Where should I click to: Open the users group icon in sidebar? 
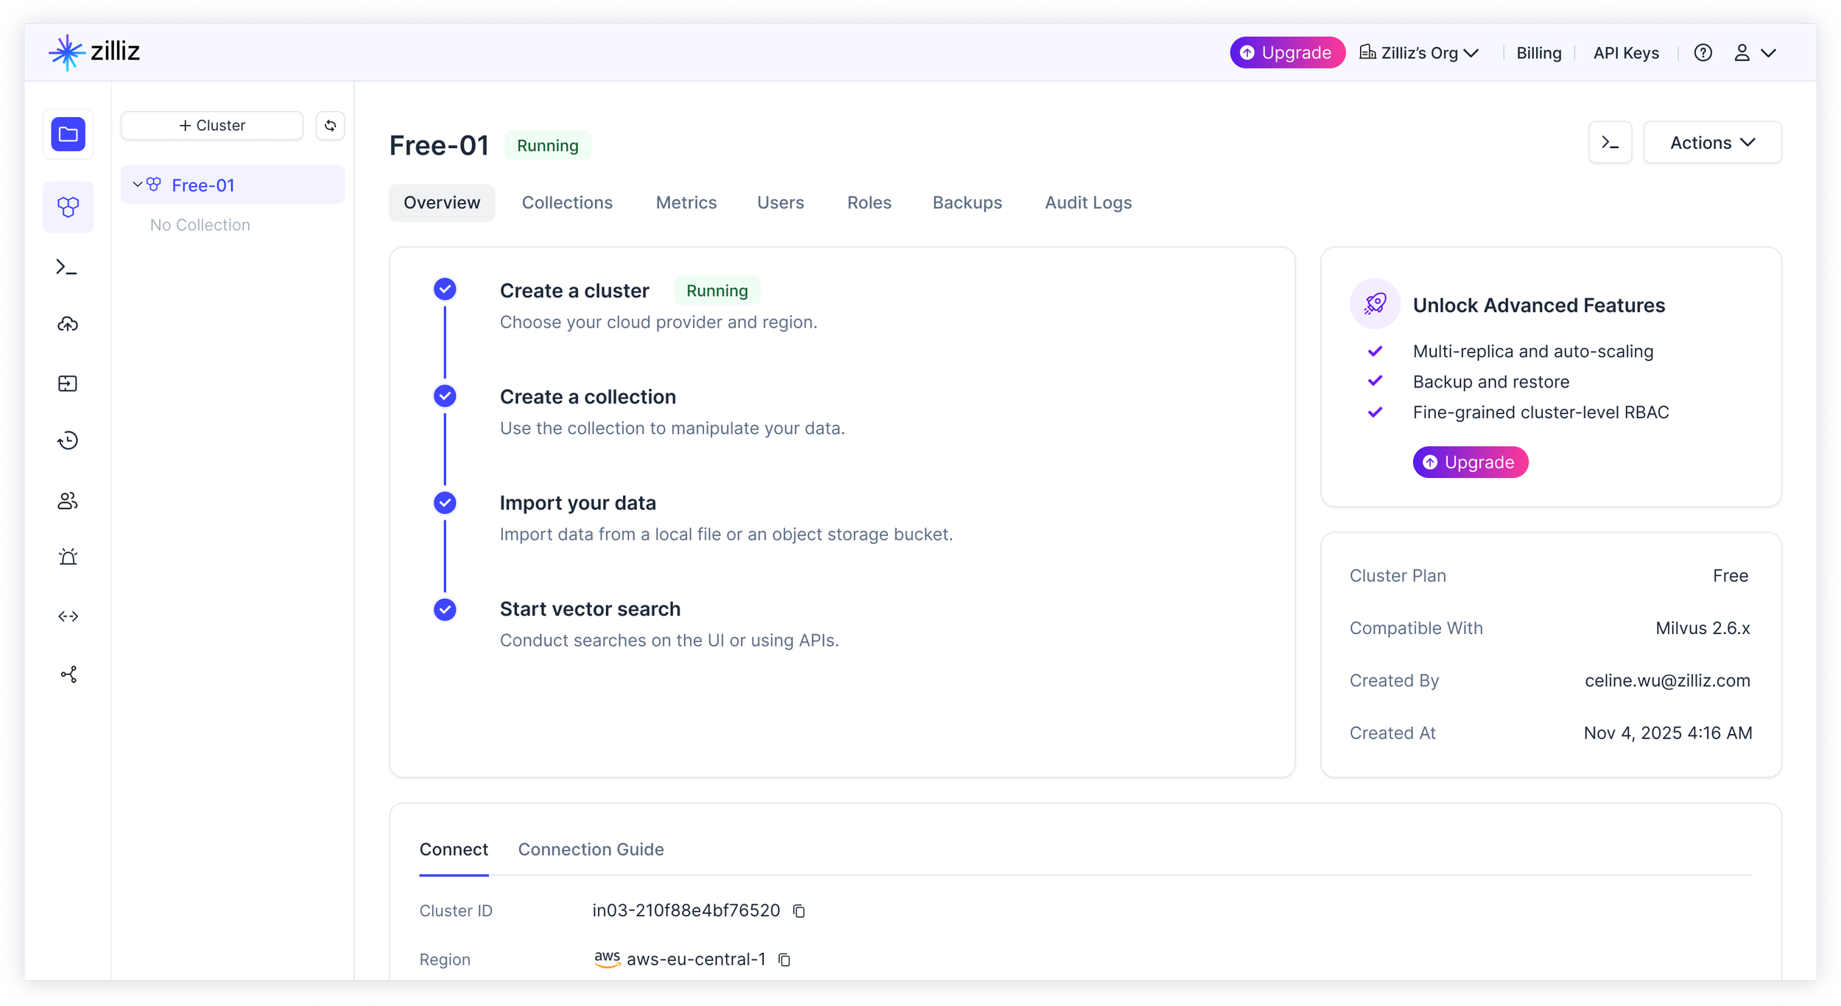[x=68, y=501]
